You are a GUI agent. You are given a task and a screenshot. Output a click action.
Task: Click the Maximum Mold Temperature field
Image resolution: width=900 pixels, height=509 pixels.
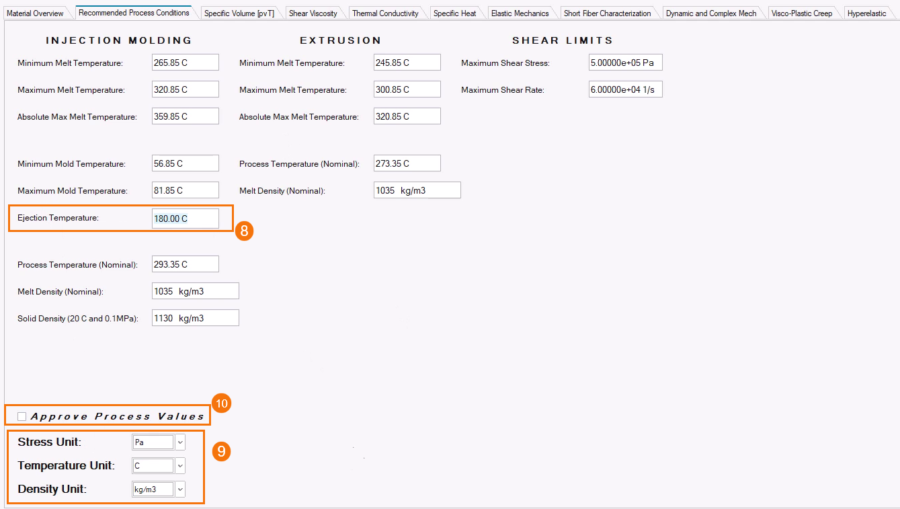(186, 190)
